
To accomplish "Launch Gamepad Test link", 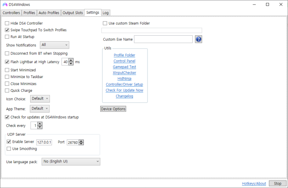I will 124,67.
